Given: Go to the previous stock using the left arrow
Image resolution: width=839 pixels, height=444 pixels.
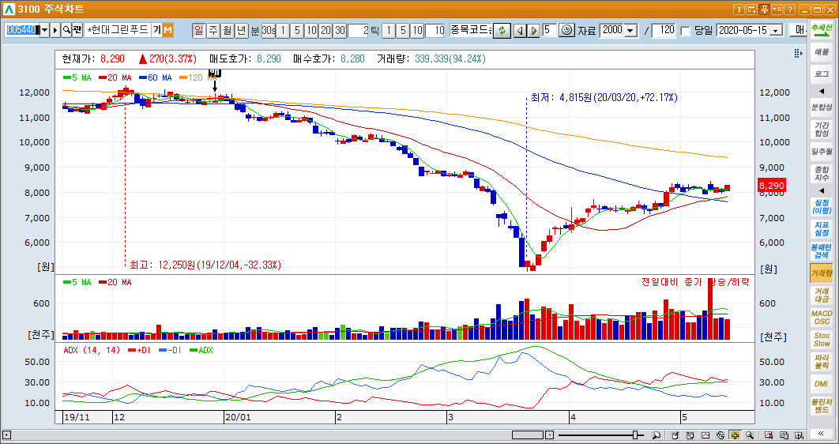Looking at the screenshot, I should pos(519,31).
